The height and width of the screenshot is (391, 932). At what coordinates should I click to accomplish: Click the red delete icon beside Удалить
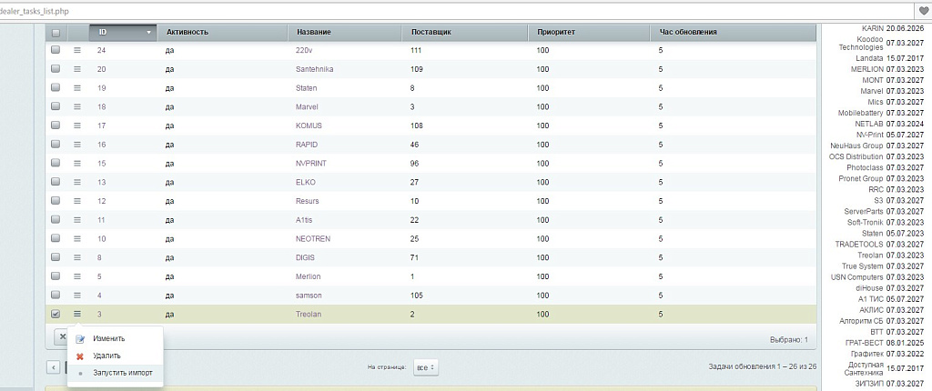tap(80, 356)
